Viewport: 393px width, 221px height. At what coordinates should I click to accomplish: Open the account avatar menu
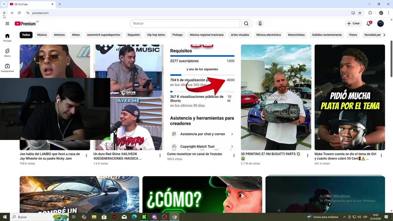coord(380,24)
